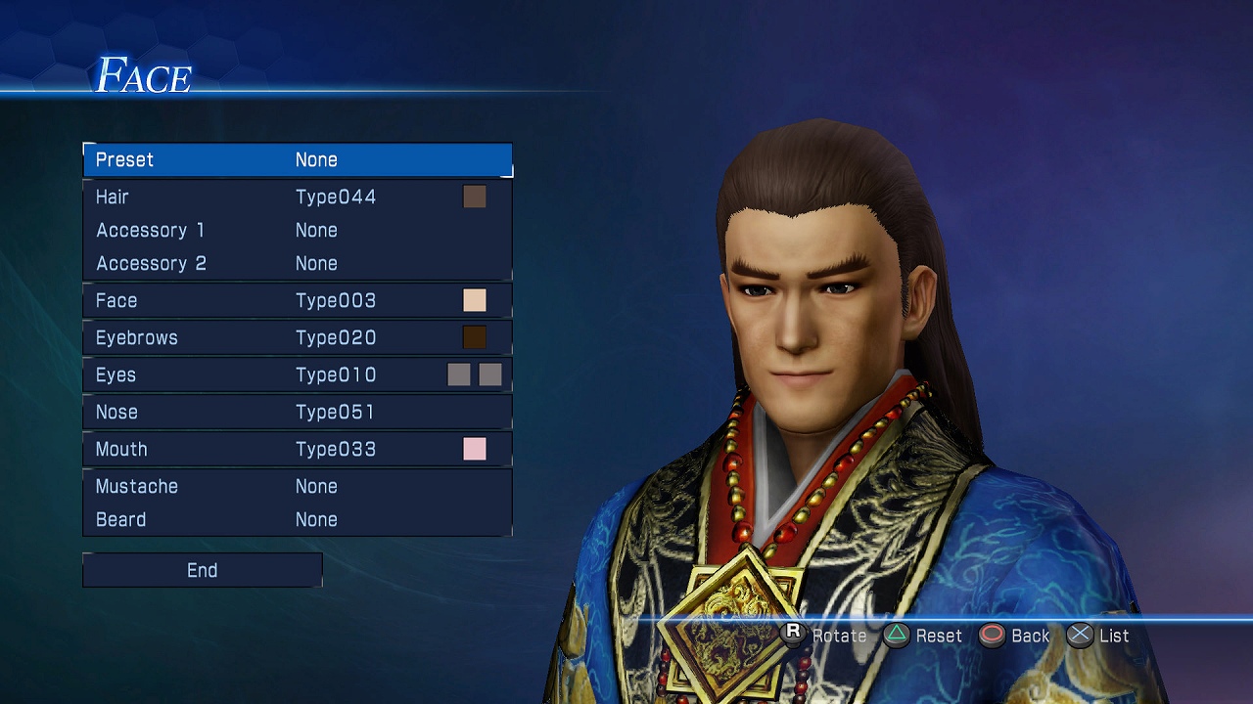1253x704 pixels.
Task: Select the Hair Type044 row
Action: [298, 197]
